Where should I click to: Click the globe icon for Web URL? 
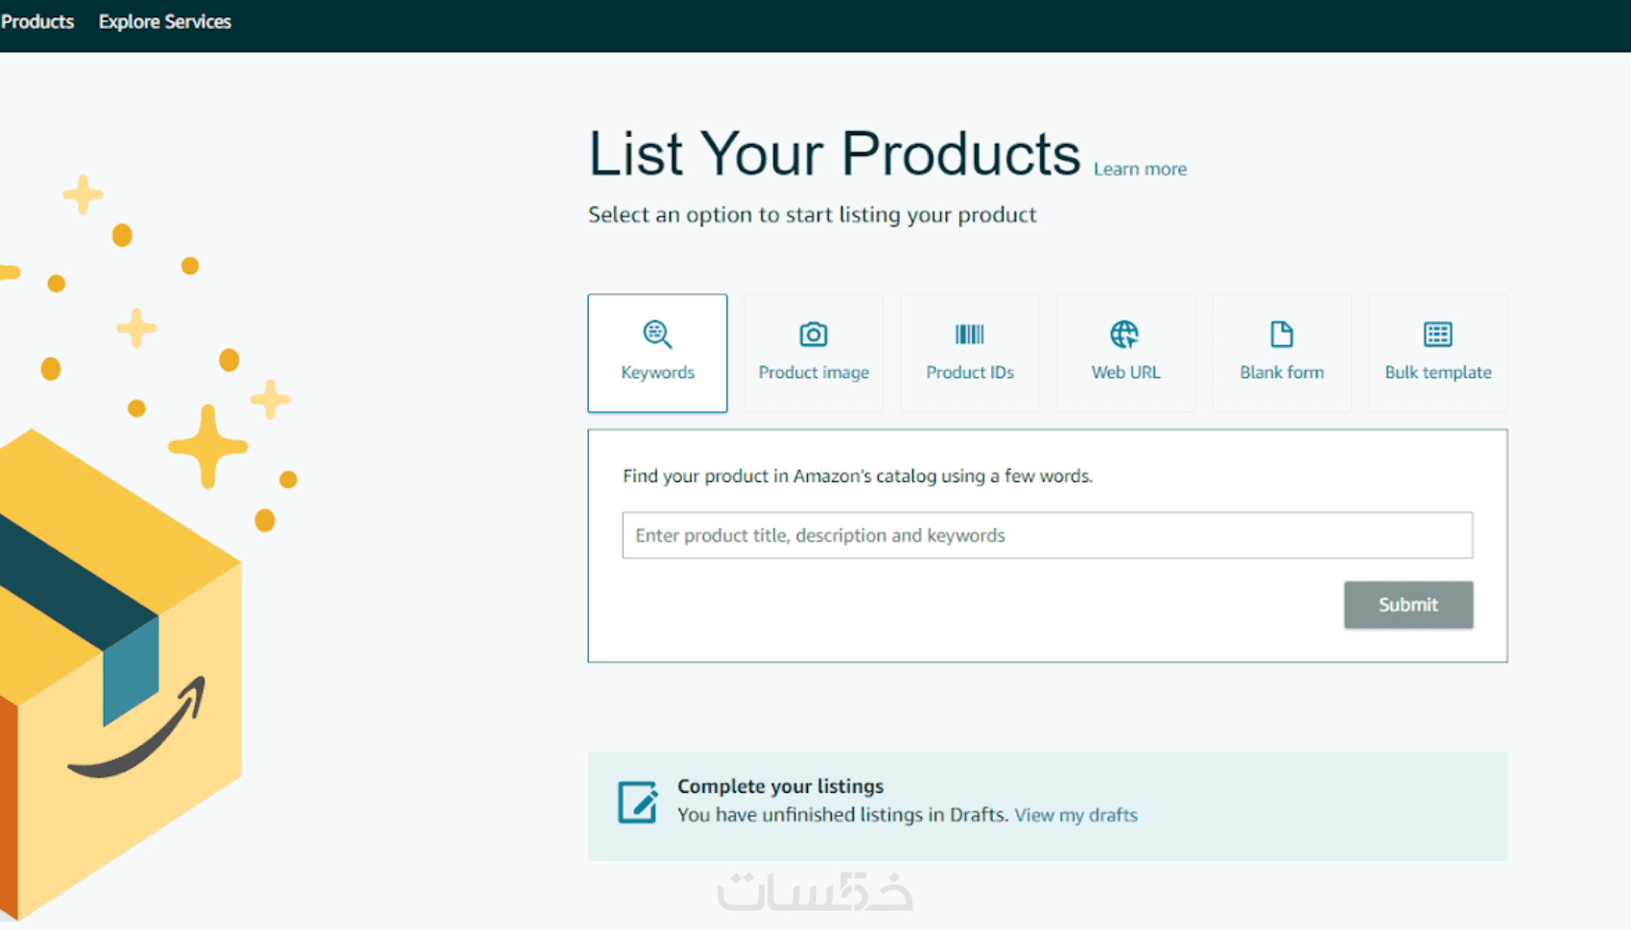tap(1124, 335)
